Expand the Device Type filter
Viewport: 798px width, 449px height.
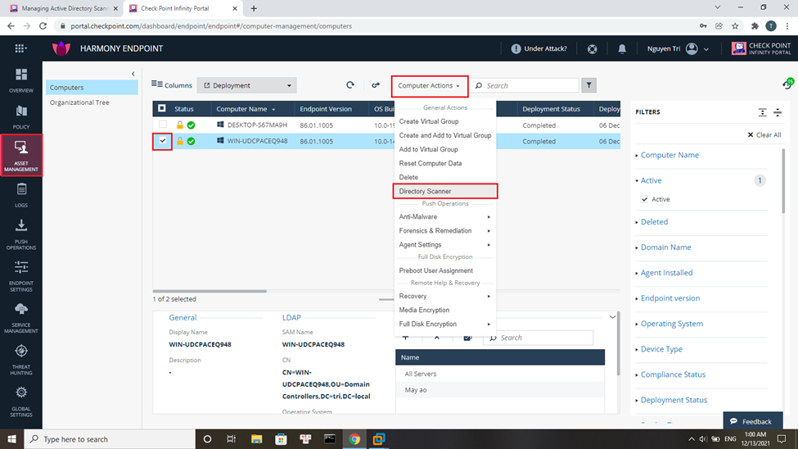point(661,349)
